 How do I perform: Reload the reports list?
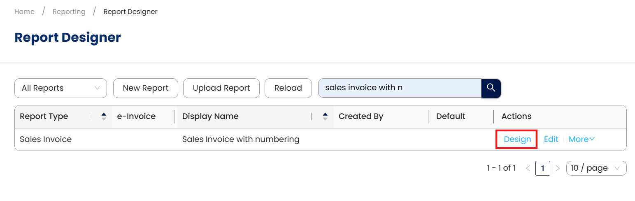288,88
